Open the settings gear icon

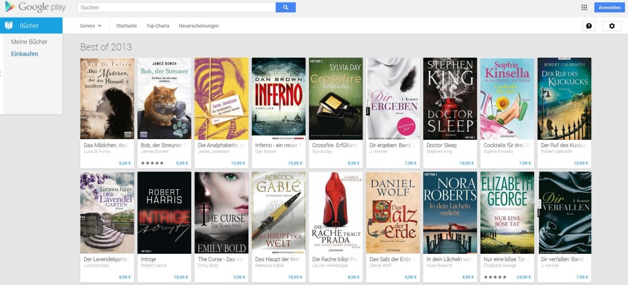(611, 26)
